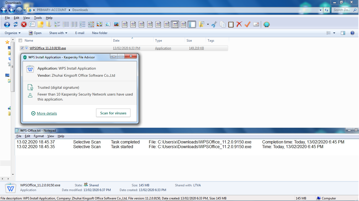Click the Computer status bar entry

(x=326, y=198)
